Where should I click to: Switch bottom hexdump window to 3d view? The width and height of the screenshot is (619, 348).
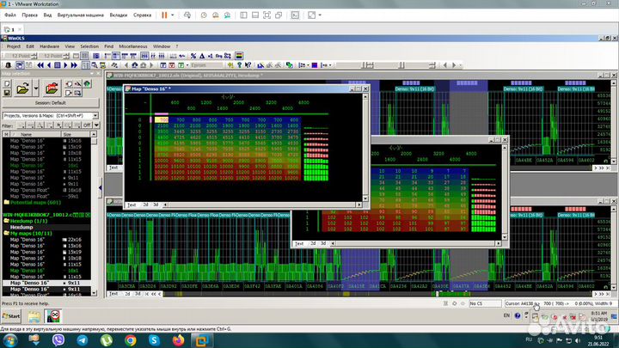[138, 294]
